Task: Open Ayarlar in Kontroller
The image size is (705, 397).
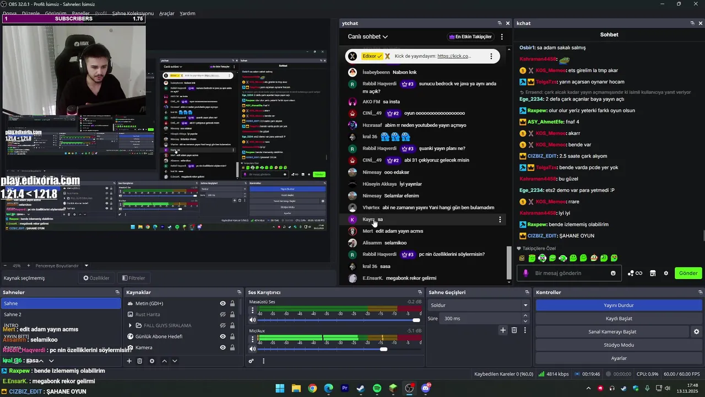Action: [619, 358]
